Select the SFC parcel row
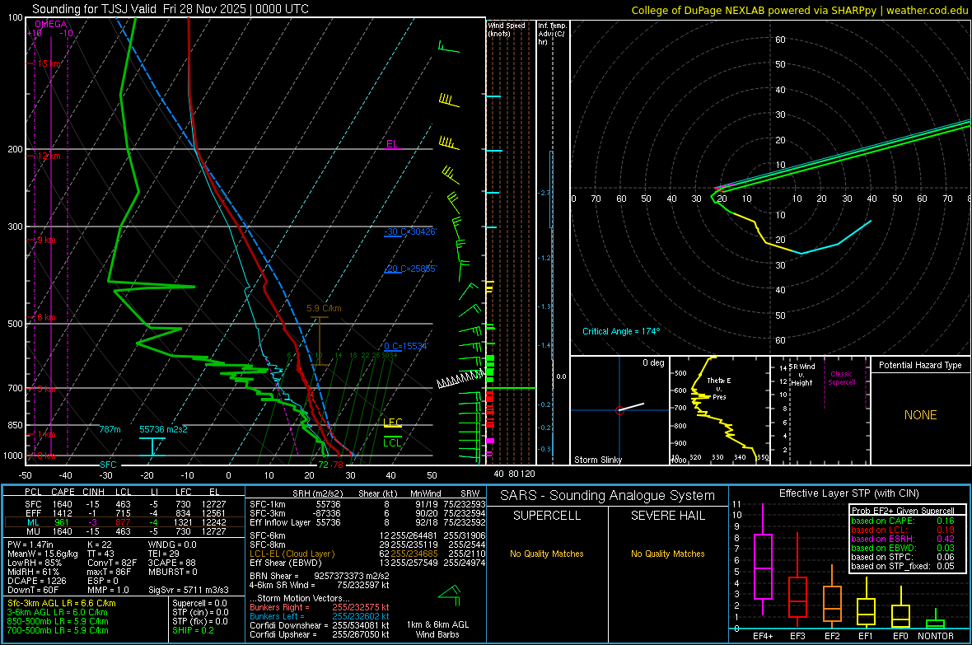972x645 pixels. 124,504
